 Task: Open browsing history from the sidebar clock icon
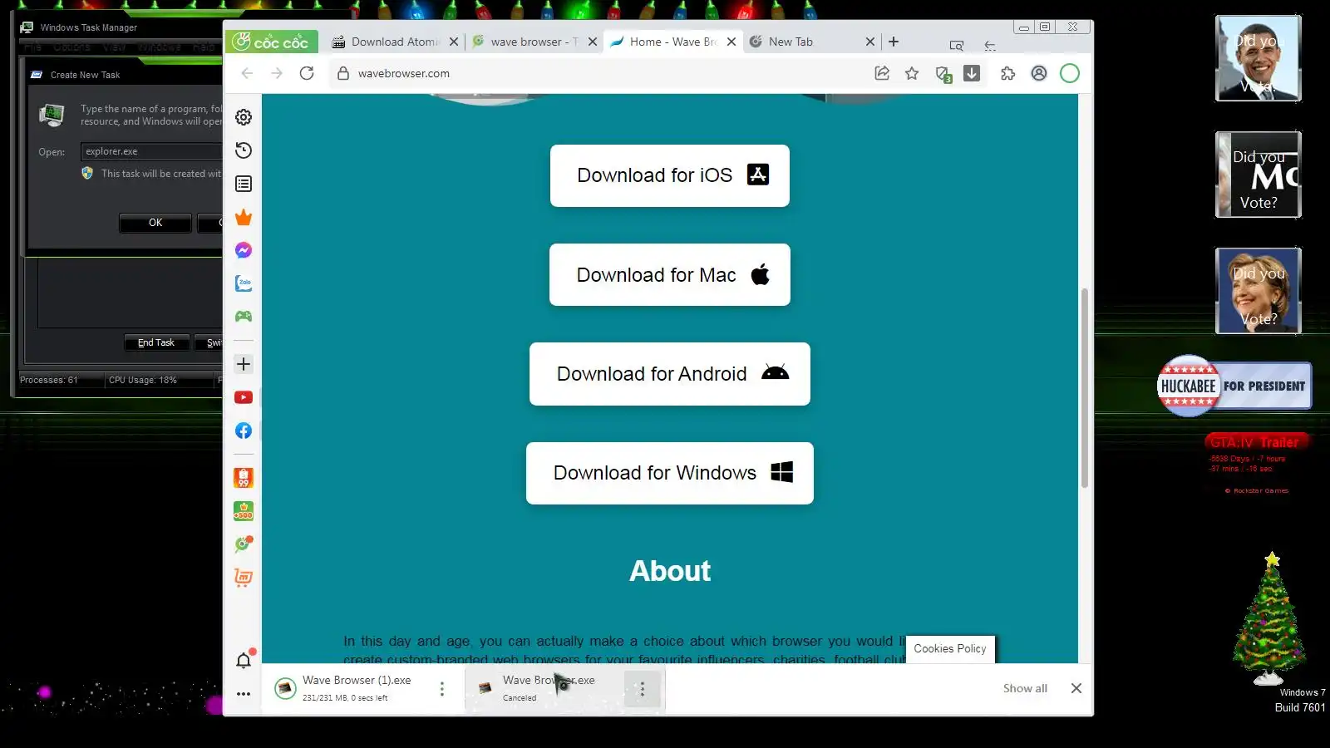(244, 150)
